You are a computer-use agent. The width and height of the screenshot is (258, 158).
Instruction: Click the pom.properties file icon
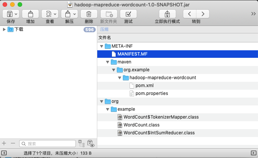pos(132,93)
